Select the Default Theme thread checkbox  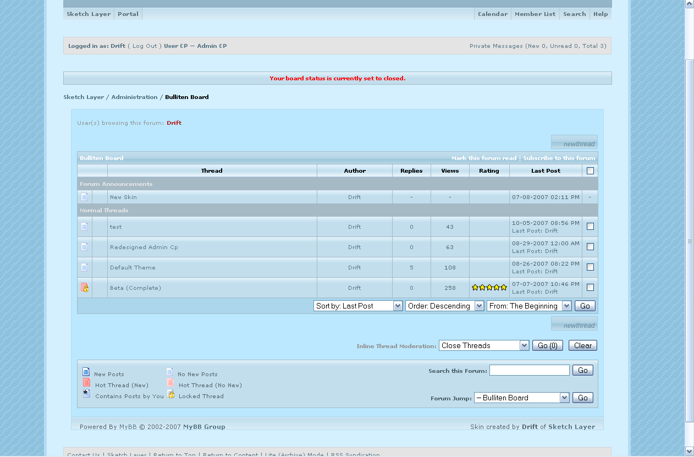click(x=590, y=267)
